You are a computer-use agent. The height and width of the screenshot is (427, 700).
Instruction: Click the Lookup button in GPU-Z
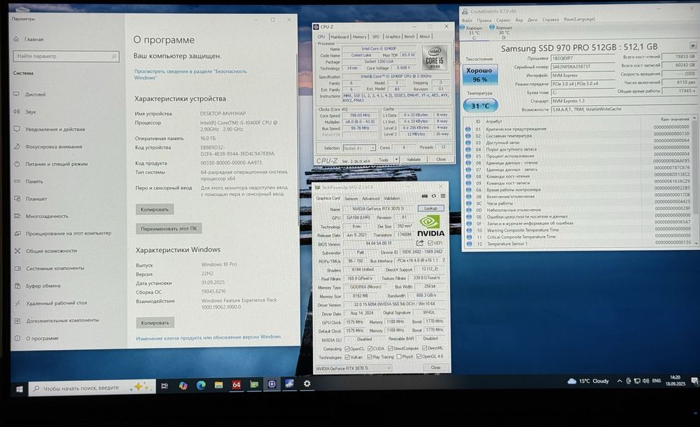coord(430,208)
